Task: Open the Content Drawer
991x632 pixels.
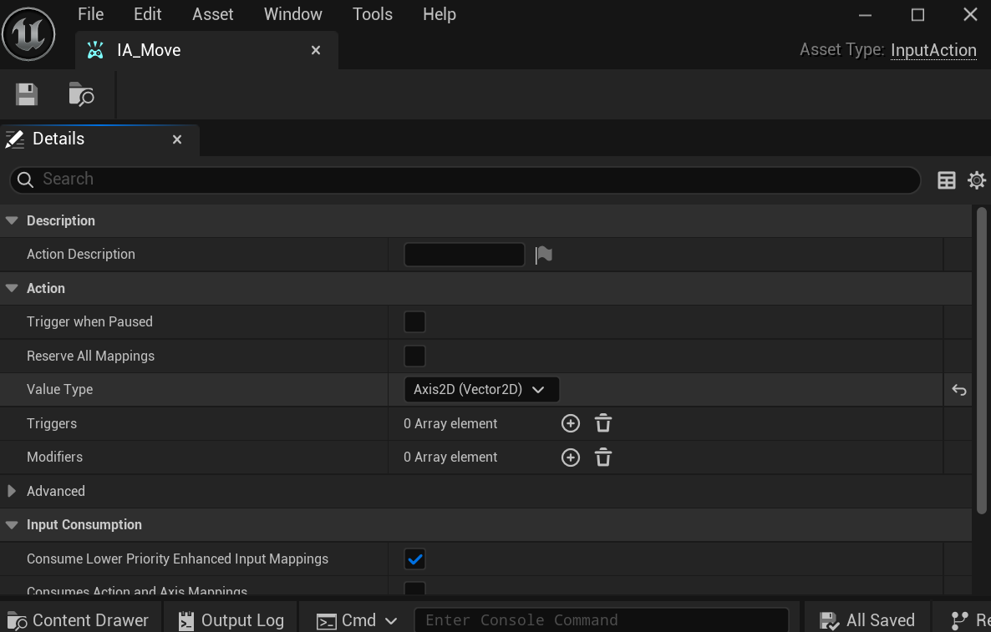Action: pos(79,620)
